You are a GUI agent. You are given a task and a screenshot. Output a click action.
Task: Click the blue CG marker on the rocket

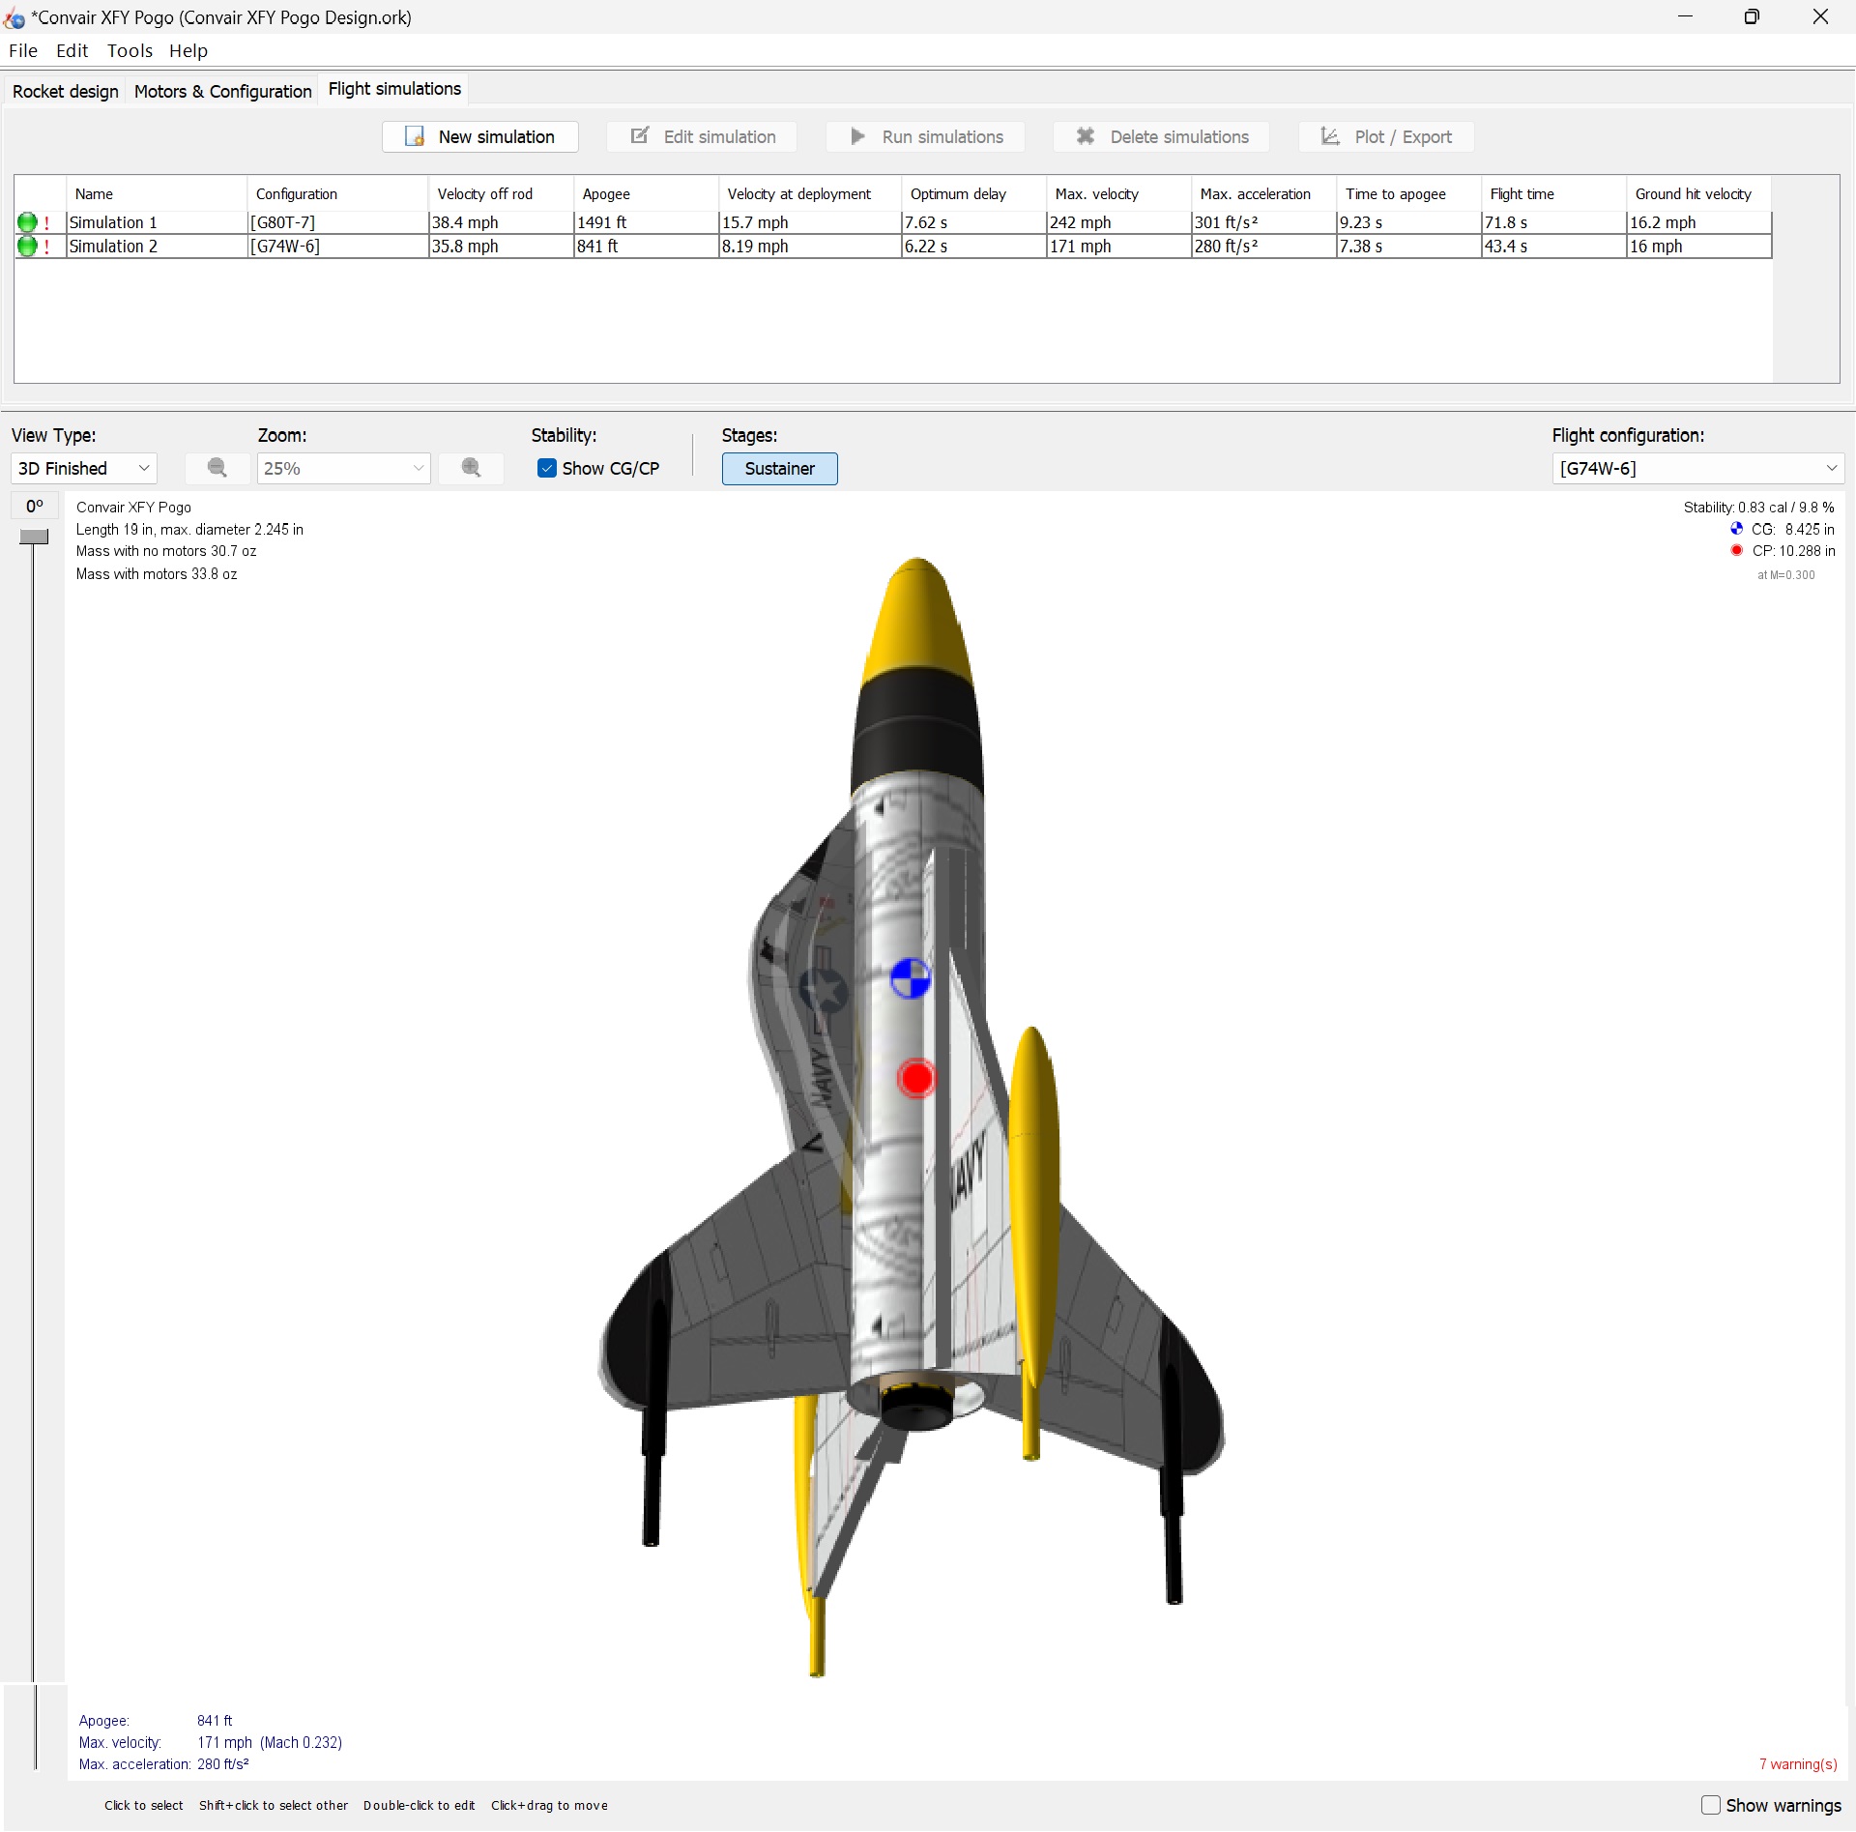coord(910,978)
